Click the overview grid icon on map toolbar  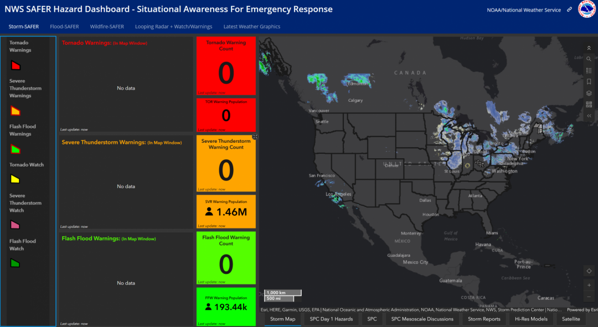[589, 105]
